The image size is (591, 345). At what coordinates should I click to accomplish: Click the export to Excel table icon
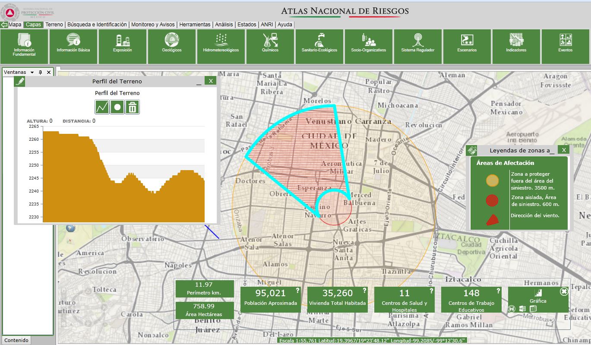[x=533, y=308]
